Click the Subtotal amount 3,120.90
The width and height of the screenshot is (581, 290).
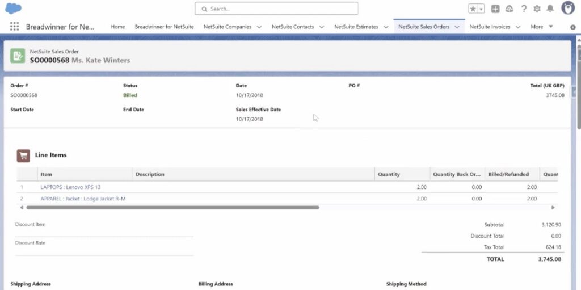(551, 225)
